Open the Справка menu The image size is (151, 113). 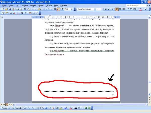coord(64,6)
